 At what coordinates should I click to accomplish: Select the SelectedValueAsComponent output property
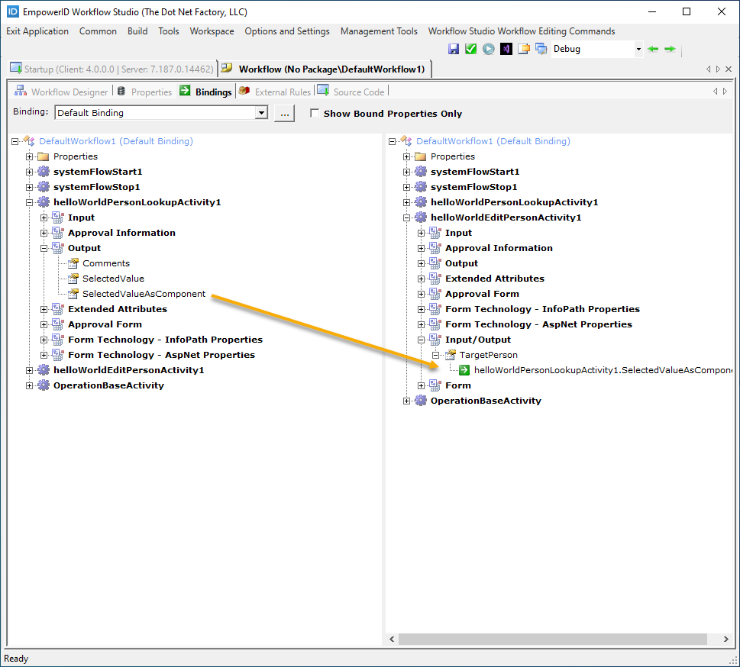tap(146, 293)
